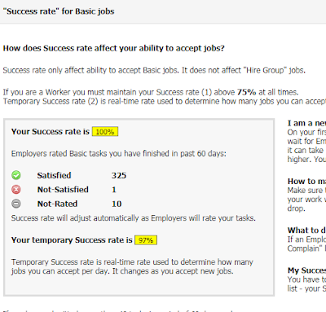Click "Your temporary Success rate is" heading
Viewport: 326px width, 312px height.
point(72,240)
